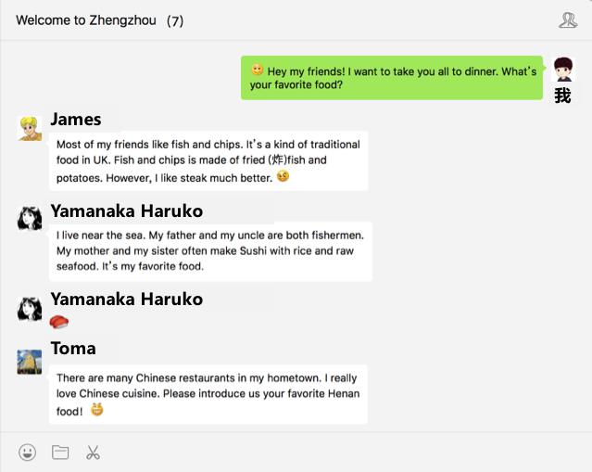Select James's fish and chips message
592x472 pixels.
pos(208,160)
